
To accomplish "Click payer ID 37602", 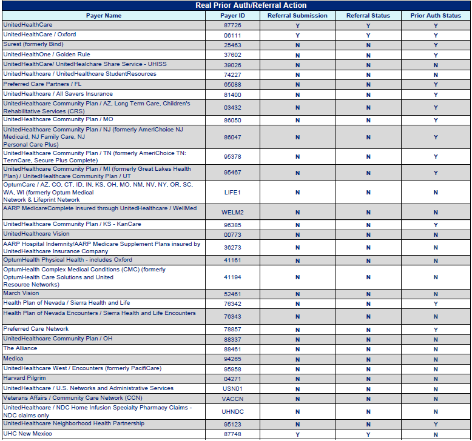I will (232, 55).
